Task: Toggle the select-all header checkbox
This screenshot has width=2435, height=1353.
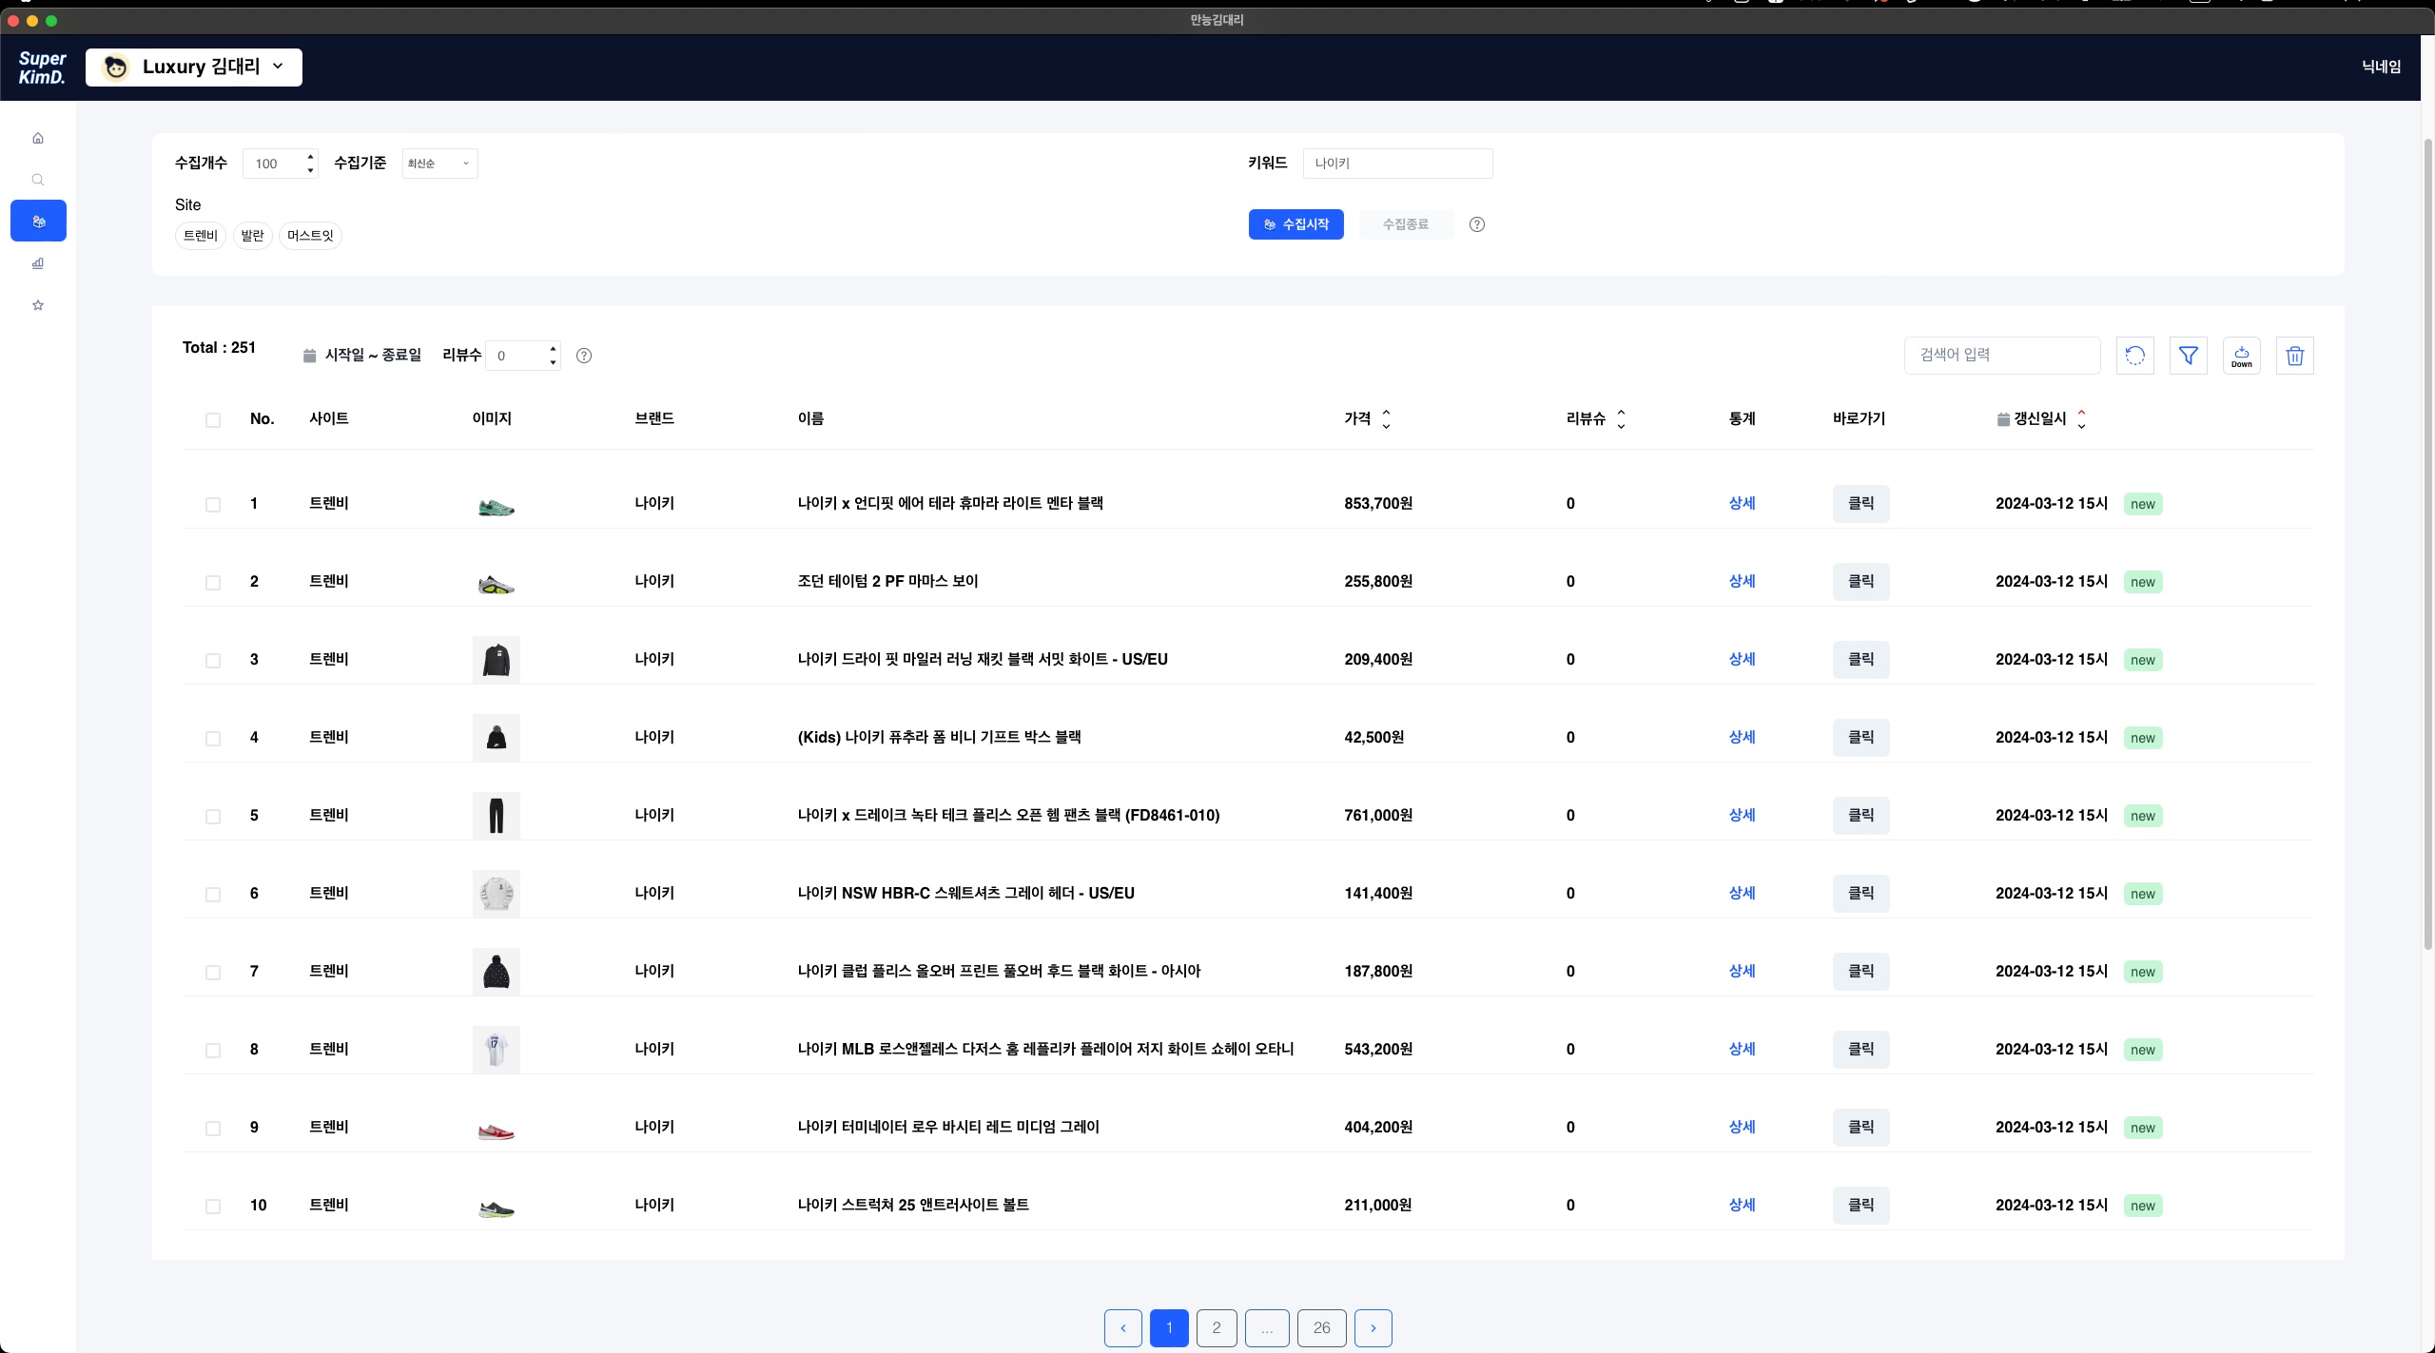Action: pos(213,420)
